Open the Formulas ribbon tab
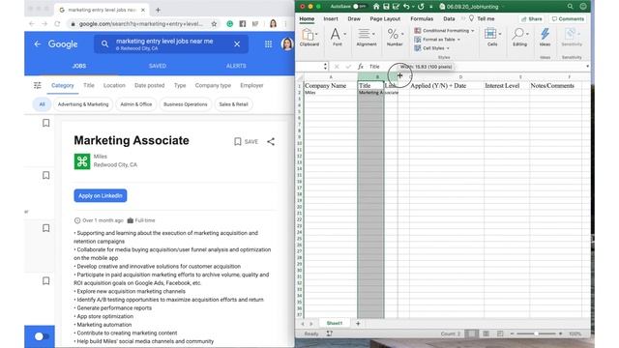This screenshot has width=619, height=348. [422, 18]
